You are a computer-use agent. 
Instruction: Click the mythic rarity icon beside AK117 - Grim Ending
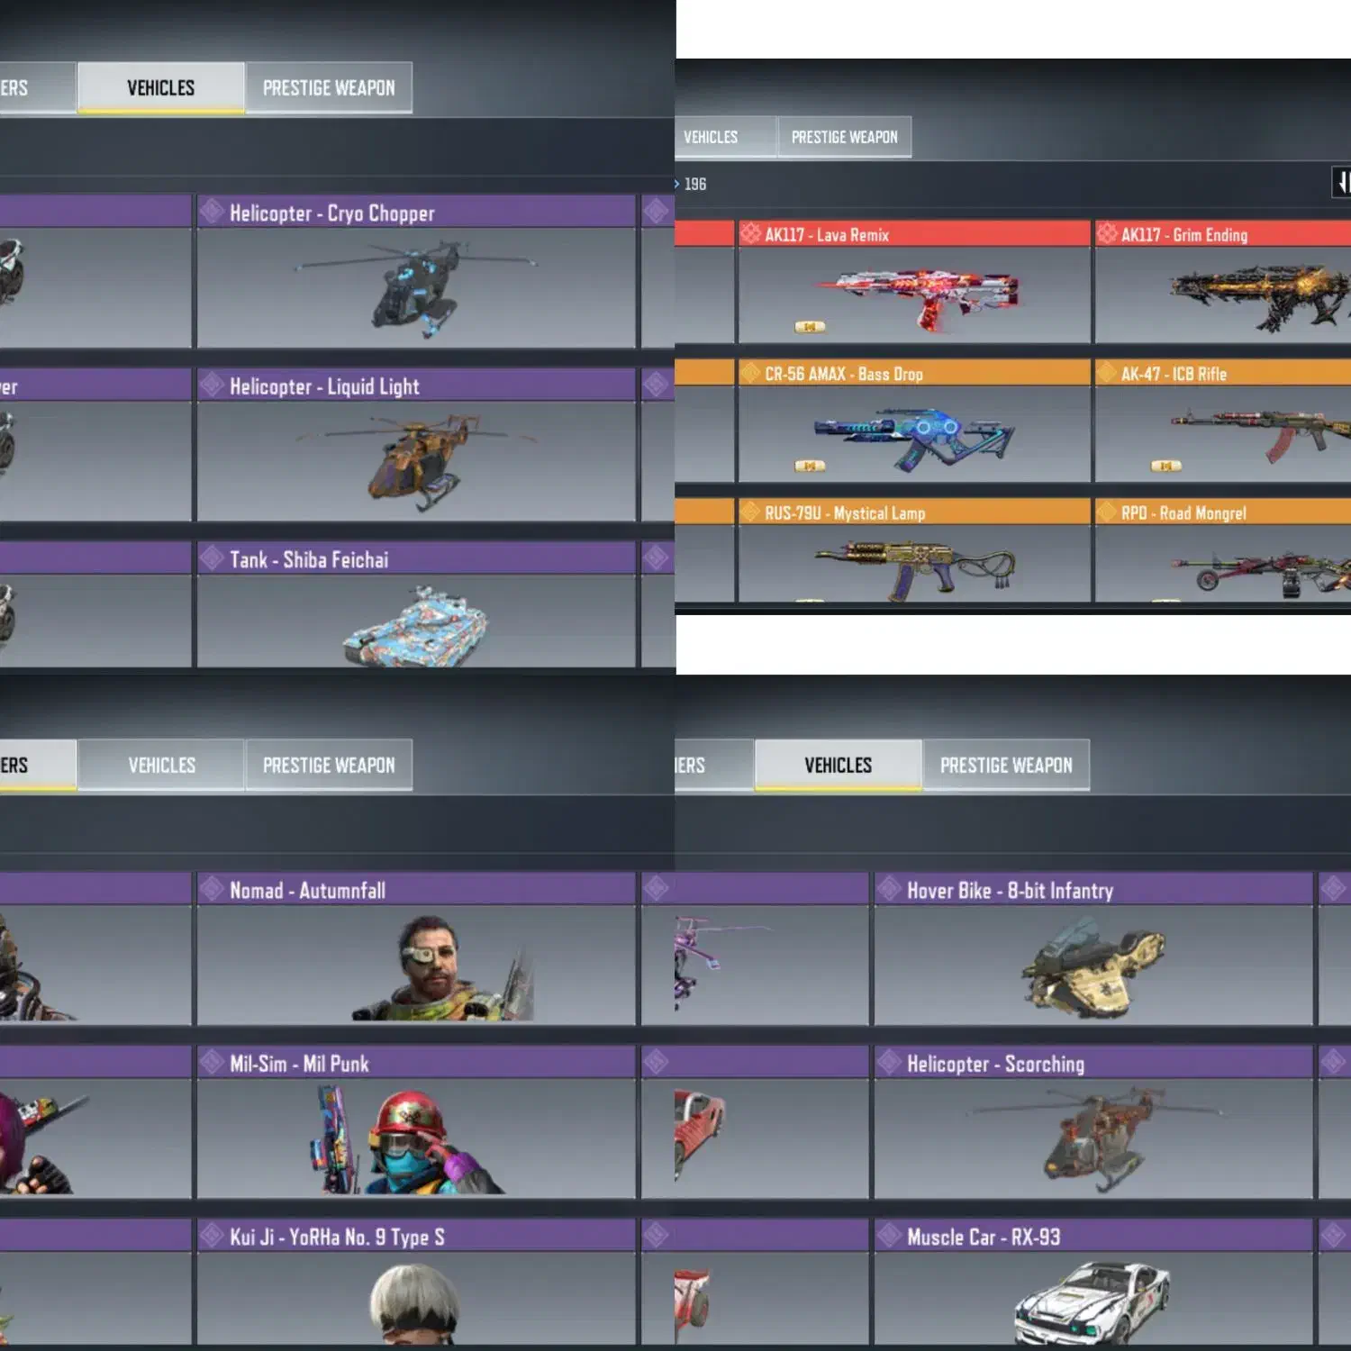tap(1107, 234)
